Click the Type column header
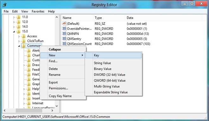209x121 pixels. click(x=109, y=18)
